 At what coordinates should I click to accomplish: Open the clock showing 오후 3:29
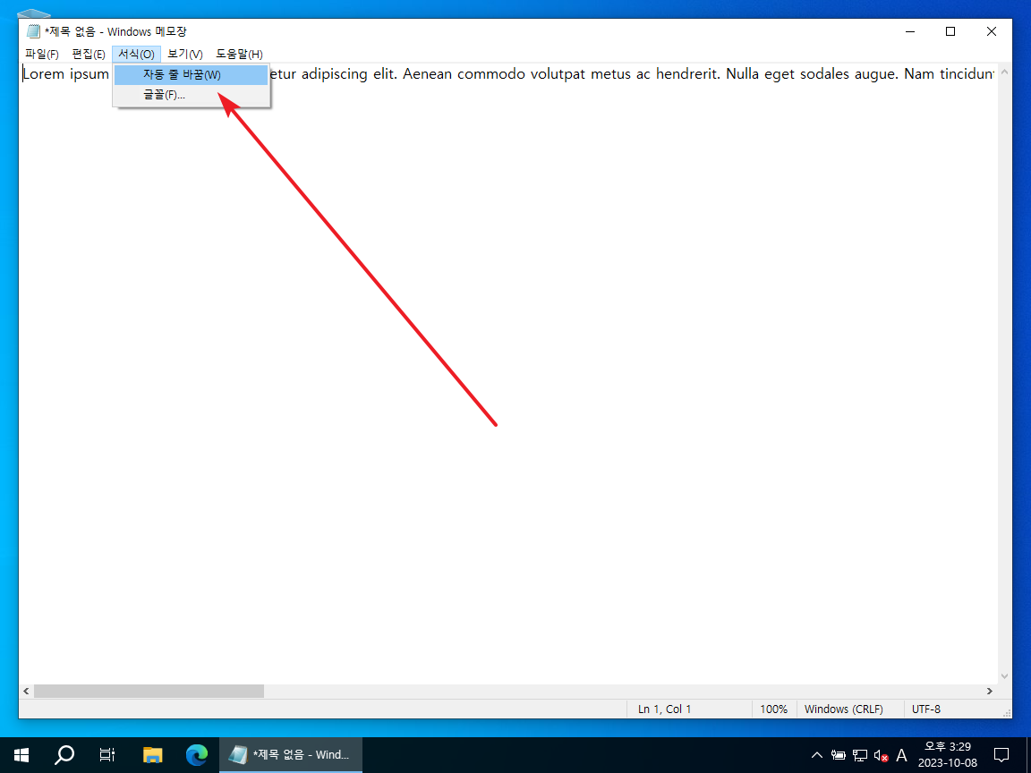[x=948, y=754]
